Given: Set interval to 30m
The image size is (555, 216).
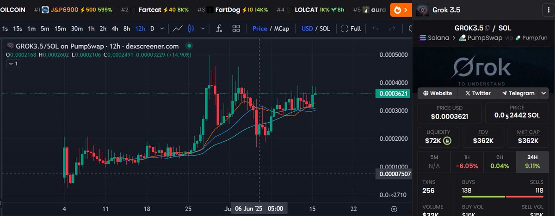Looking at the screenshot, I should (77, 29).
